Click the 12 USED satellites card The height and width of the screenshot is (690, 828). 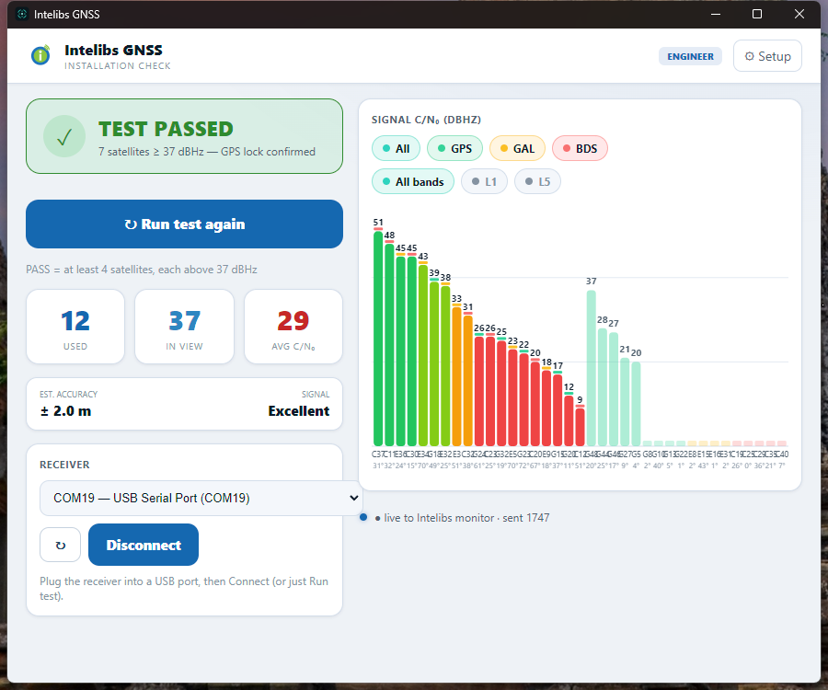[75, 327]
